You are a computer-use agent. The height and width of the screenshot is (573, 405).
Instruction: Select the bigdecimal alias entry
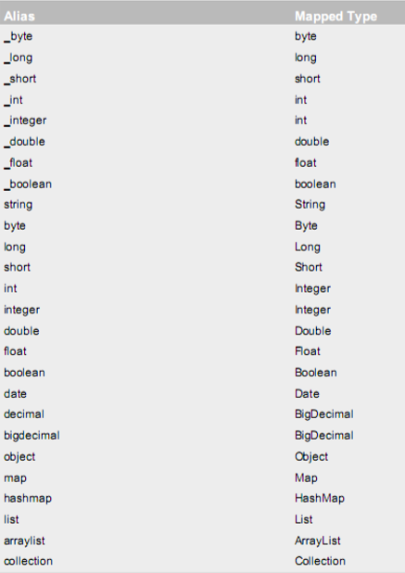(x=32, y=436)
